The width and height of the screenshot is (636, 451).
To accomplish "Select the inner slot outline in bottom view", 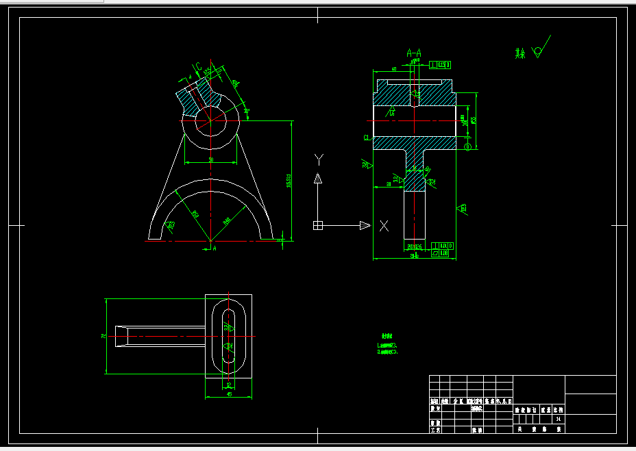I will tap(229, 336).
